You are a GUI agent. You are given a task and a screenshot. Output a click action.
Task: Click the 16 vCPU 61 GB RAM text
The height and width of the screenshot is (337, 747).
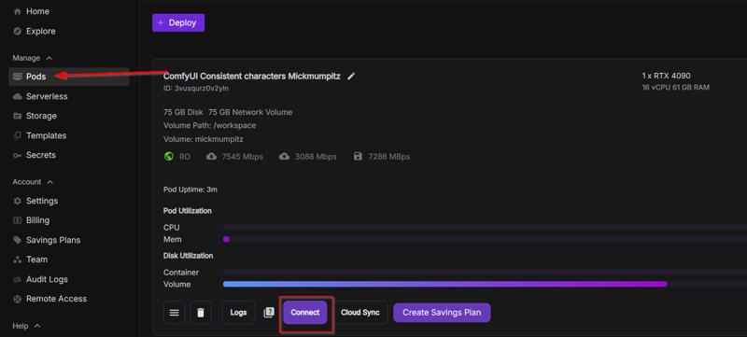(675, 88)
